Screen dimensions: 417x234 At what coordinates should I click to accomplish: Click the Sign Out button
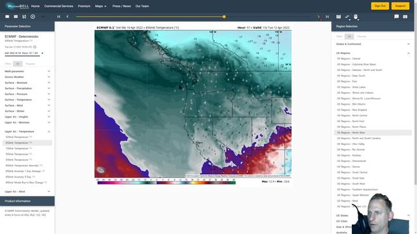click(x=380, y=6)
